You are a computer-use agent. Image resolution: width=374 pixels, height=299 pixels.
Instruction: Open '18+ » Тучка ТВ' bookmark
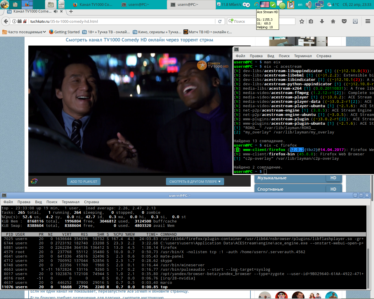106,32
